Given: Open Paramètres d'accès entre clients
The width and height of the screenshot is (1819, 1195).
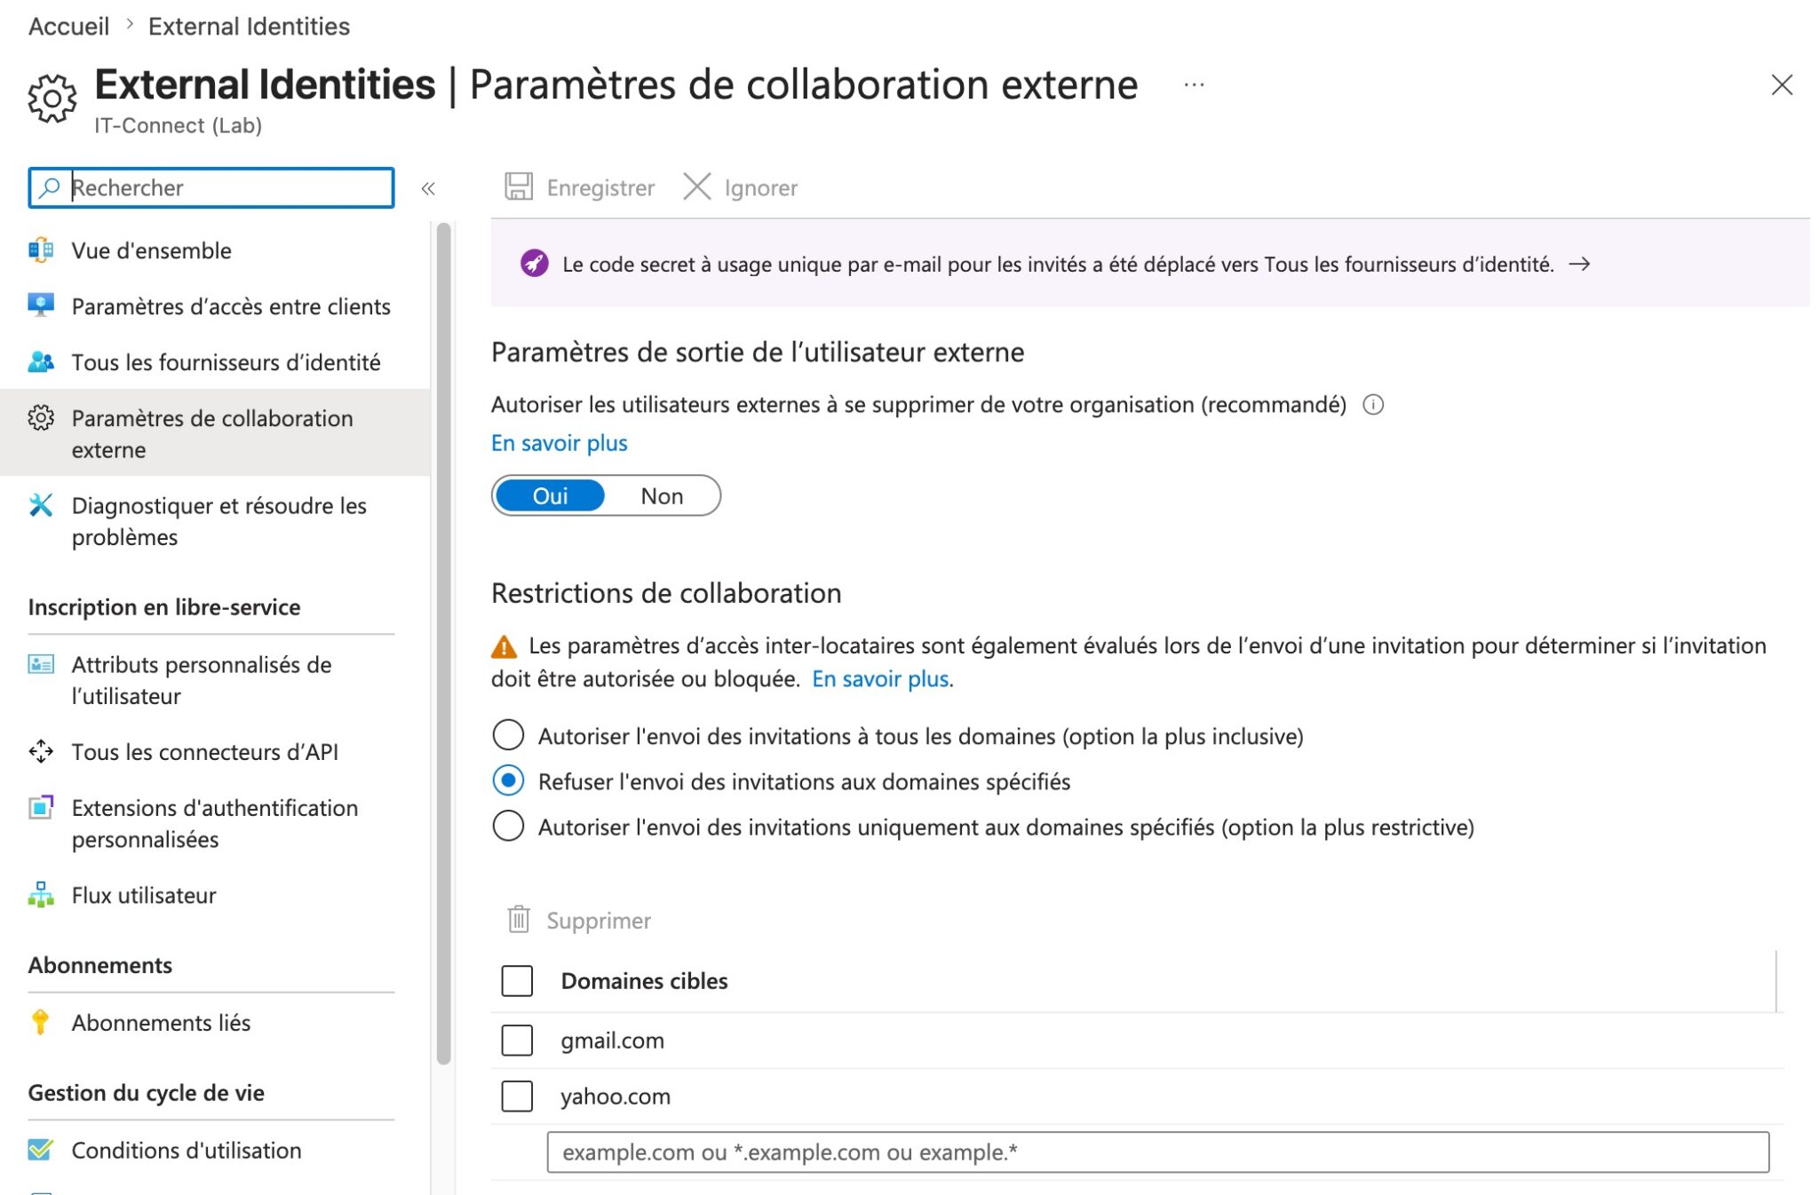Looking at the screenshot, I should [x=231, y=306].
